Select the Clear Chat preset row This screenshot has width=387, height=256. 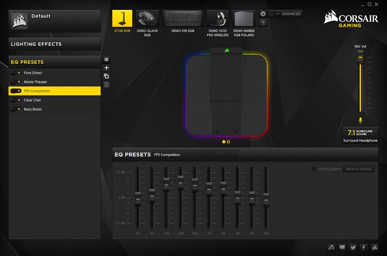pos(54,100)
